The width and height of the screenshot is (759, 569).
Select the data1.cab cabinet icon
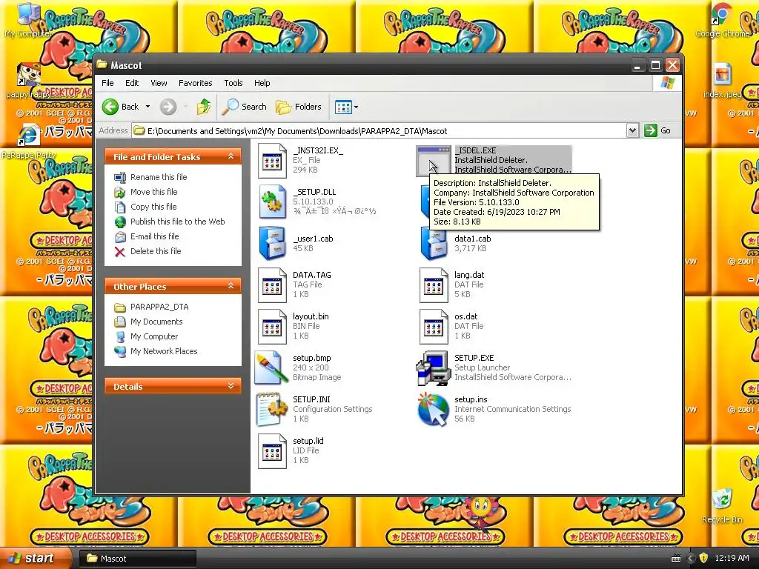(433, 244)
